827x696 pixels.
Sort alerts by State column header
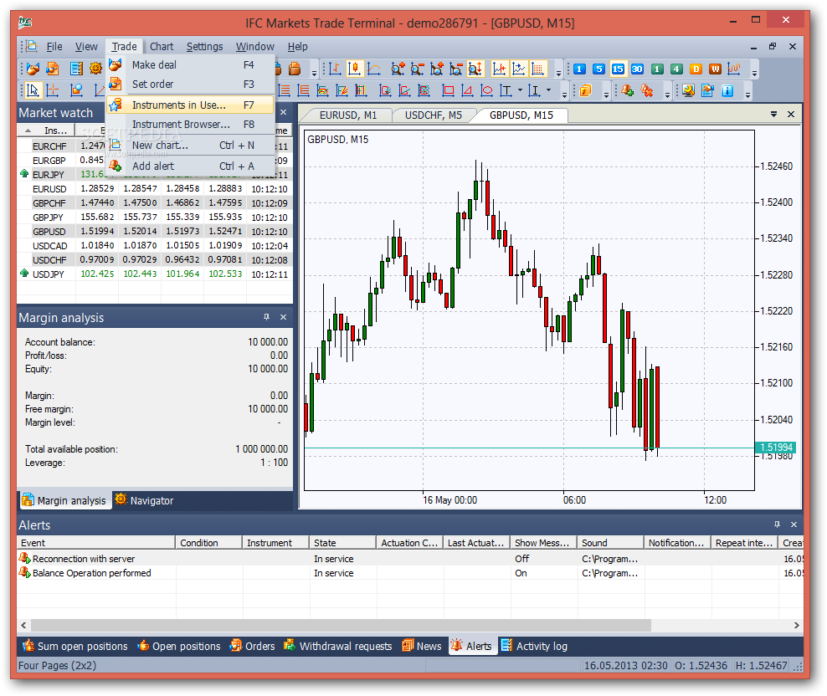pyautogui.click(x=343, y=543)
